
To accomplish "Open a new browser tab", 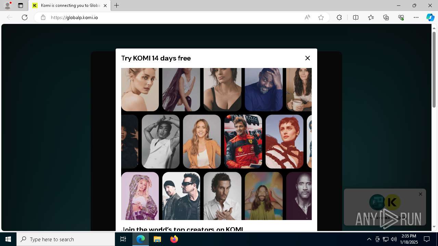I will click(117, 5).
